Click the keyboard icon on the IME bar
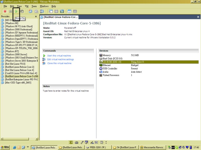 pos(77,142)
